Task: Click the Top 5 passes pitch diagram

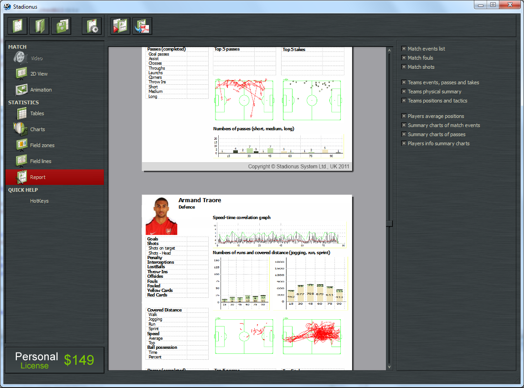Action: (244, 99)
